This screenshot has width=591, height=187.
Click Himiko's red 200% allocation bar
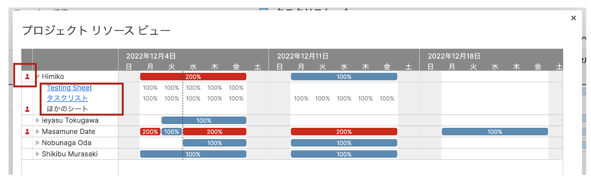click(x=193, y=77)
